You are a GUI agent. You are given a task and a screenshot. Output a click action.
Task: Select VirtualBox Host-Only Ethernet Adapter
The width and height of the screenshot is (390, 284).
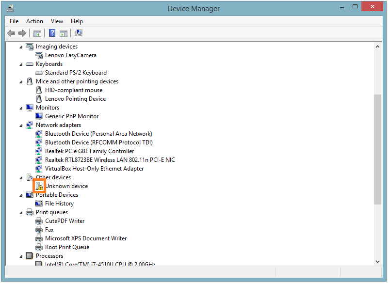click(94, 169)
